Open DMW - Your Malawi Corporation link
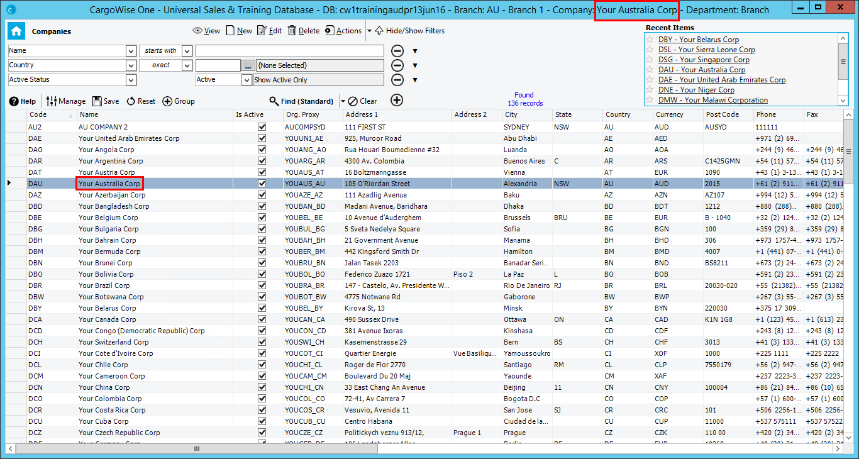 point(713,100)
